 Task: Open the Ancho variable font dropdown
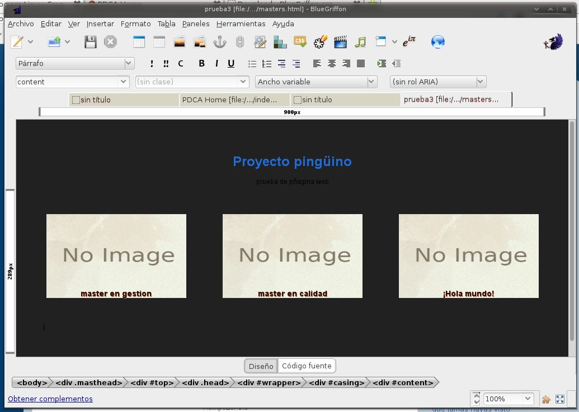point(316,82)
